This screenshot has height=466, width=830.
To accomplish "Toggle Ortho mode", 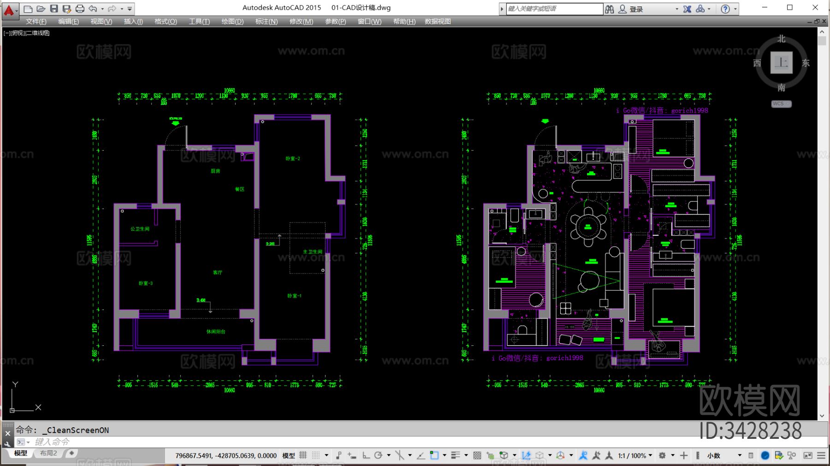I will point(366,455).
